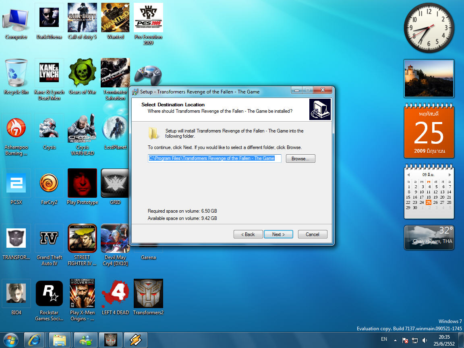Click Next > to continue setup
The height and width of the screenshot is (348, 464).
click(x=278, y=234)
